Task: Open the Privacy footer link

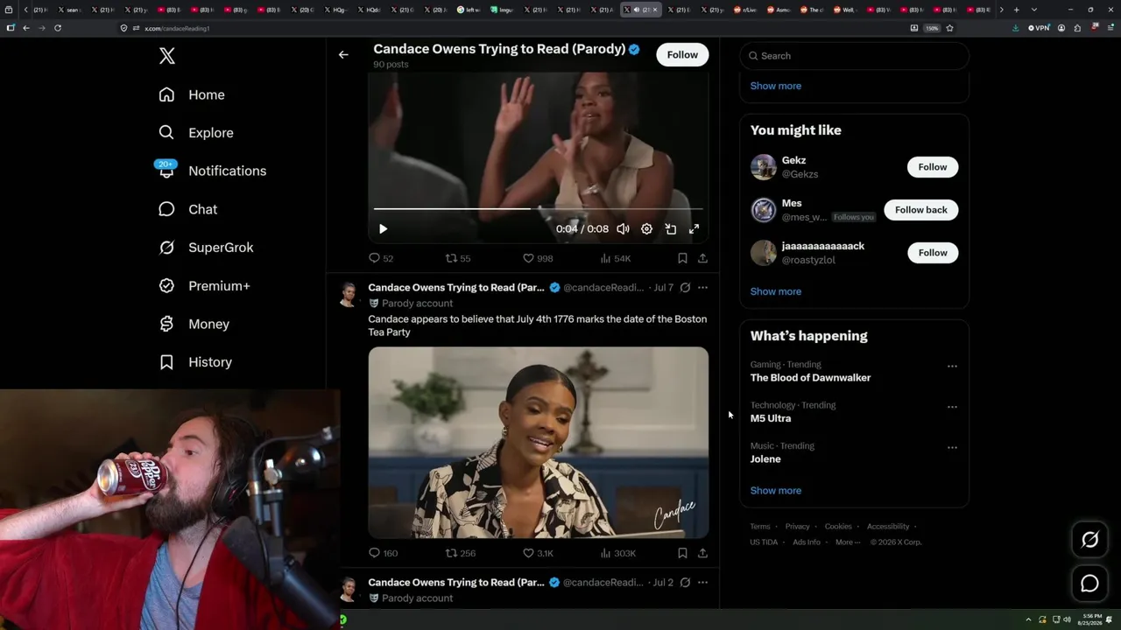Action: point(798,527)
